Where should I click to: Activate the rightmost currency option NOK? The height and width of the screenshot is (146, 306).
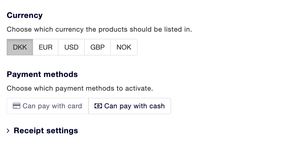124,47
